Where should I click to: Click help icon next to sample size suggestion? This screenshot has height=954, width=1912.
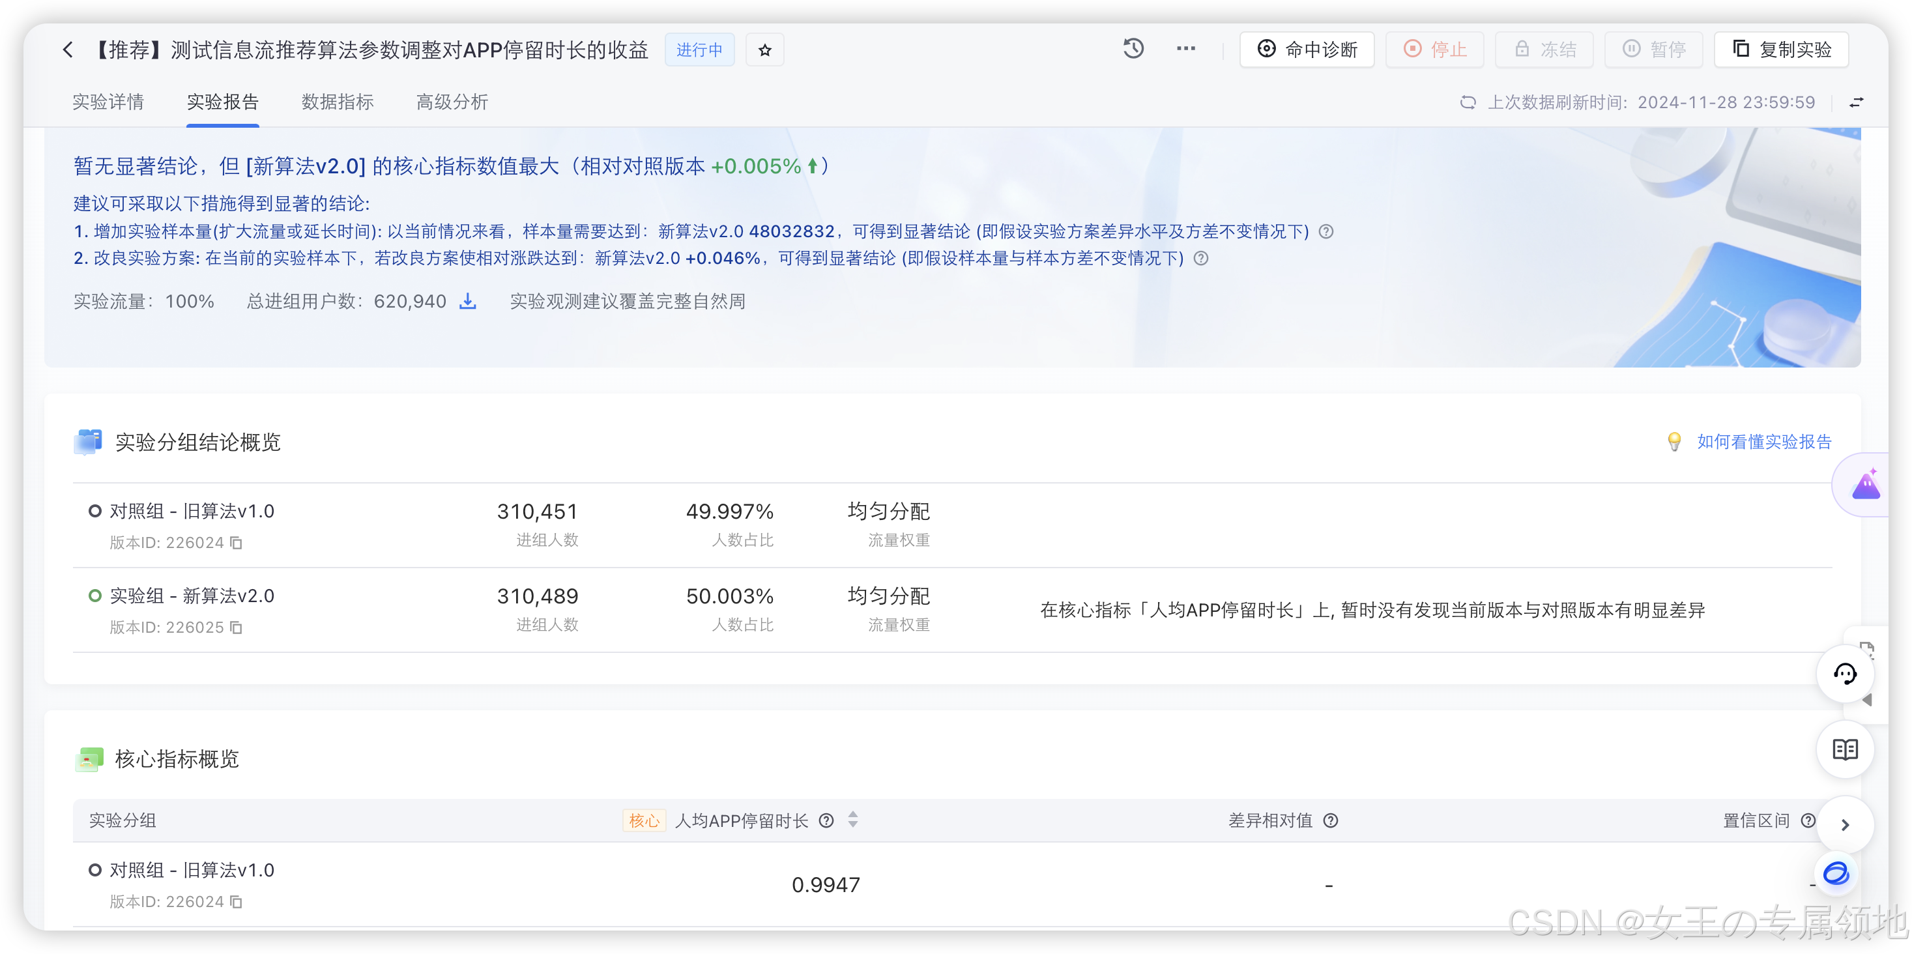[x=1325, y=231]
